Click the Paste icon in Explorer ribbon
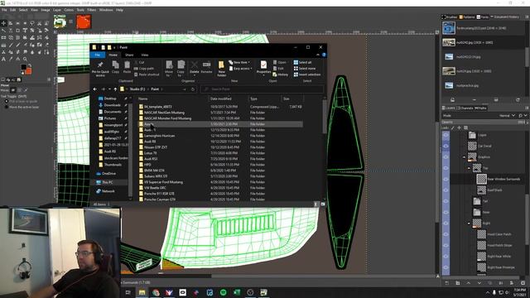Image resolution: width=530 pixels, height=298 pixels. (x=127, y=66)
